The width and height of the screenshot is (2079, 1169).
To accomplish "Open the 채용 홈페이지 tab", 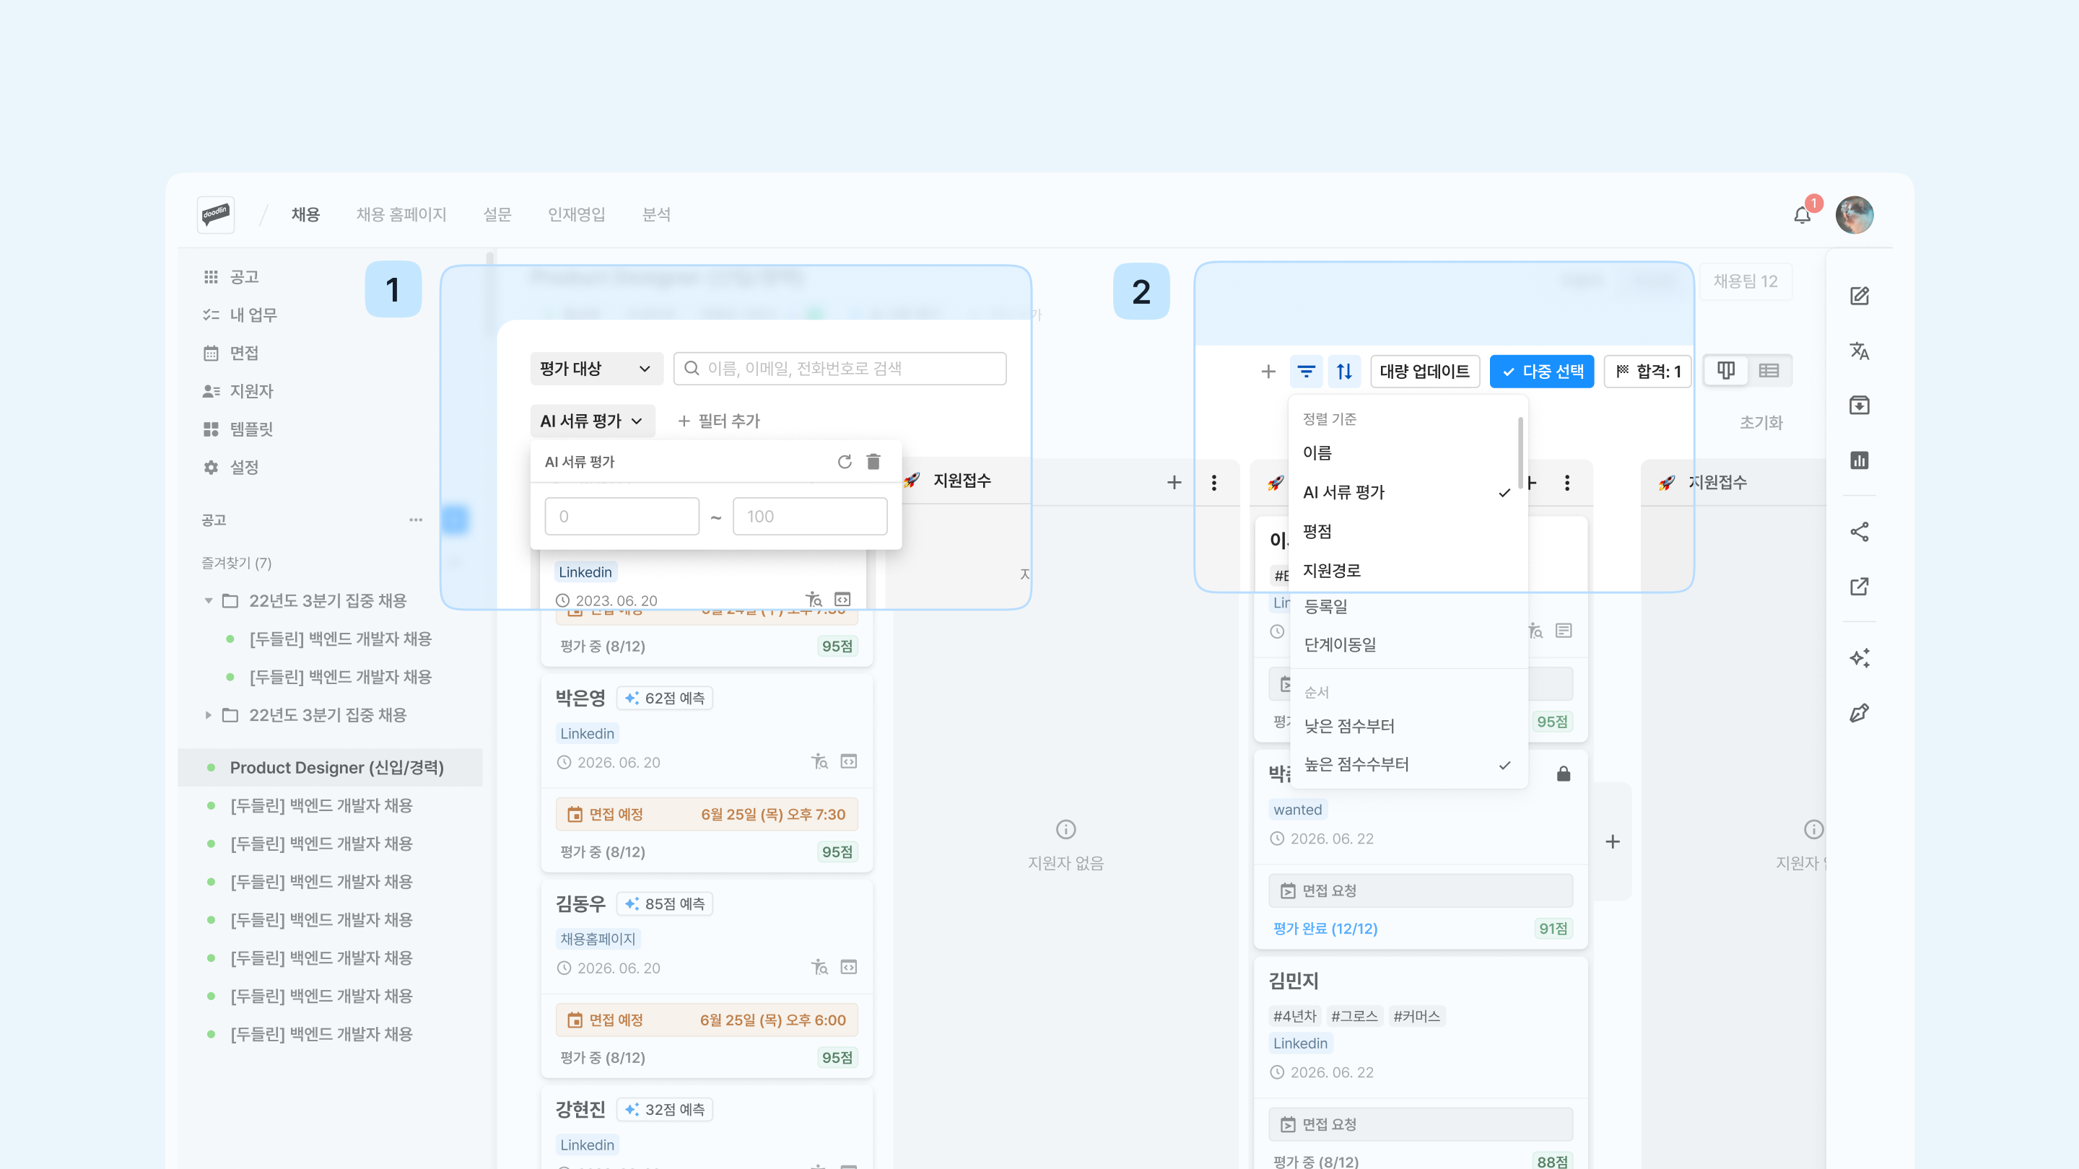I will pyautogui.click(x=401, y=214).
